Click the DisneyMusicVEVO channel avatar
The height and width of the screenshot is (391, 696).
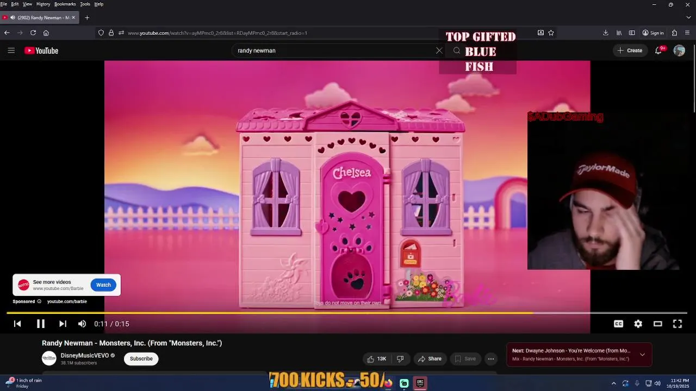click(x=49, y=358)
